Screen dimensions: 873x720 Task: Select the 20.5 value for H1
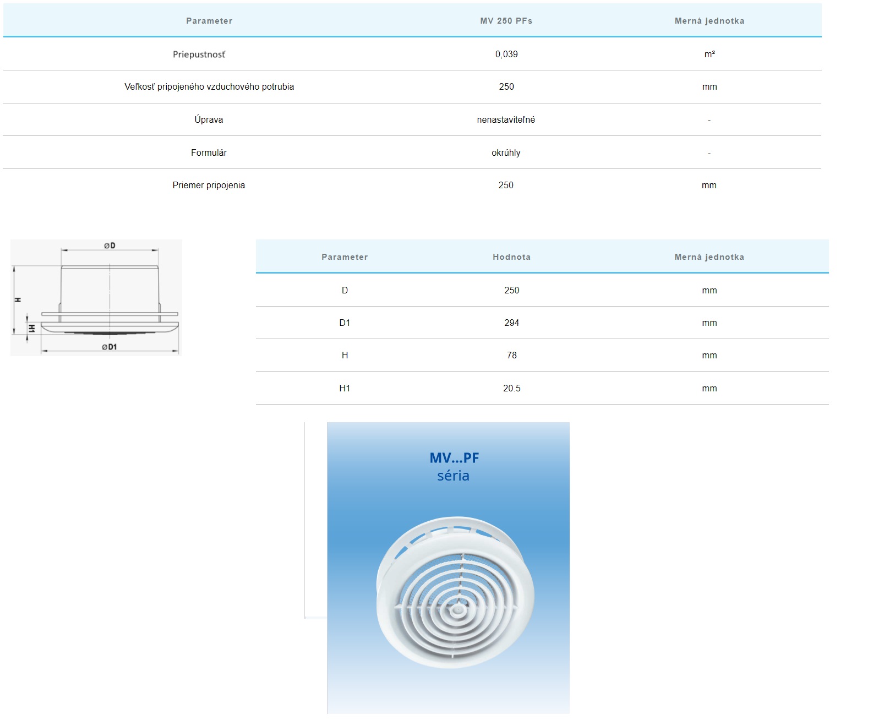(511, 389)
